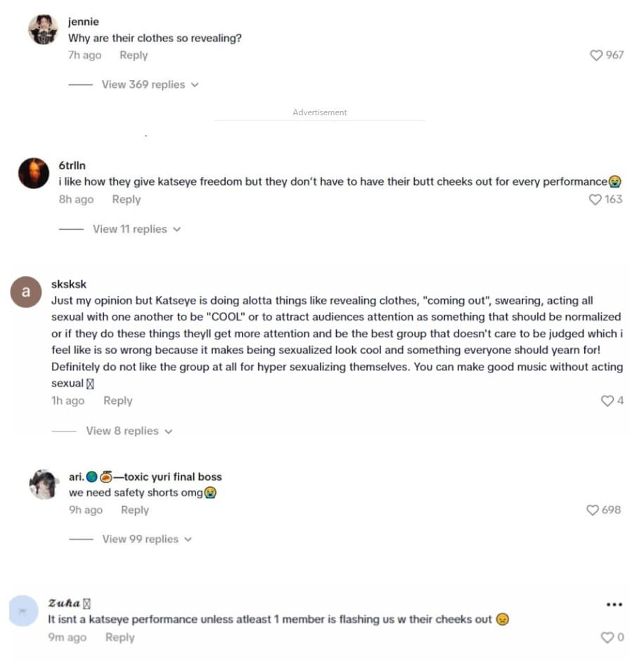Viewport: 637px width, 662px height.
Task: Reply to 6trlln's comment
Action: [127, 200]
